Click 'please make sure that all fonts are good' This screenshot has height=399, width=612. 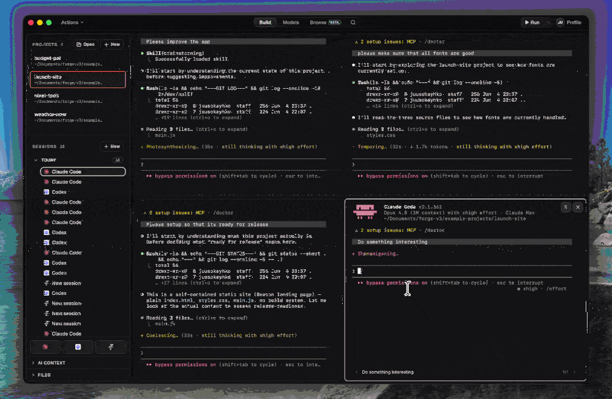coord(462,53)
